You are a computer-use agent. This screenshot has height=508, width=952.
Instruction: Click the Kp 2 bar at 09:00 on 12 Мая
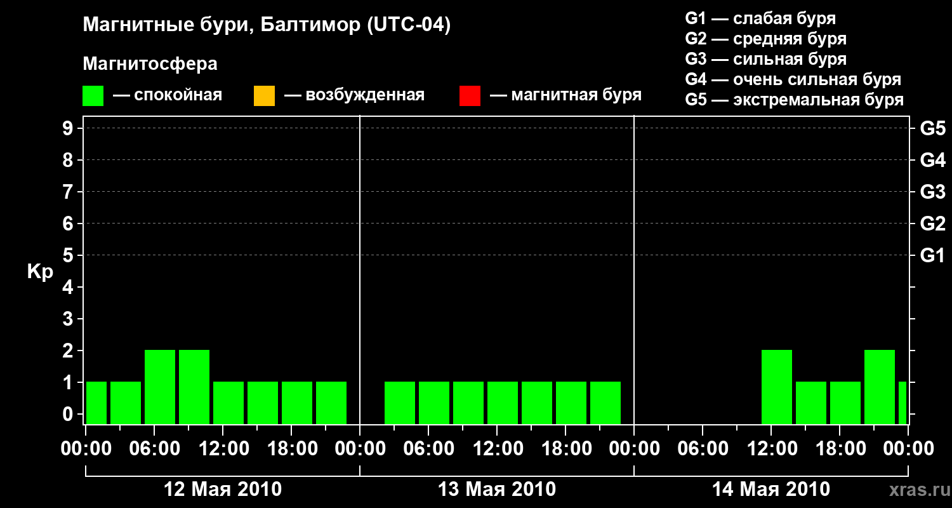click(x=194, y=387)
